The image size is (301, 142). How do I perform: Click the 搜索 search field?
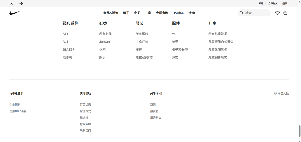coord(254,13)
